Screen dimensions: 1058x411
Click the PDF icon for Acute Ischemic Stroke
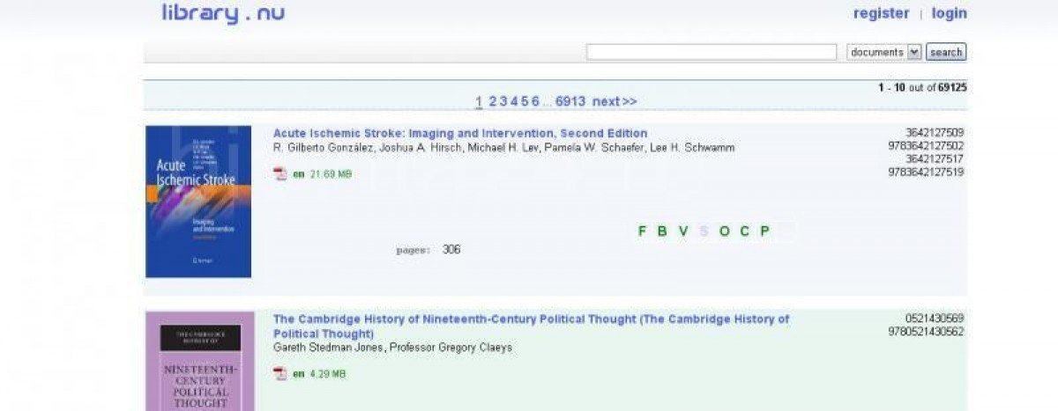pos(280,174)
